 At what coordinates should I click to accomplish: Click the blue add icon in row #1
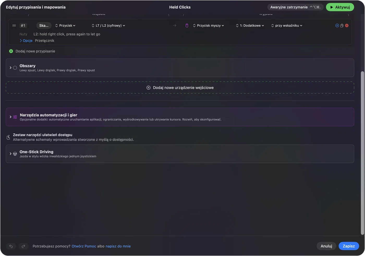[337, 26]
